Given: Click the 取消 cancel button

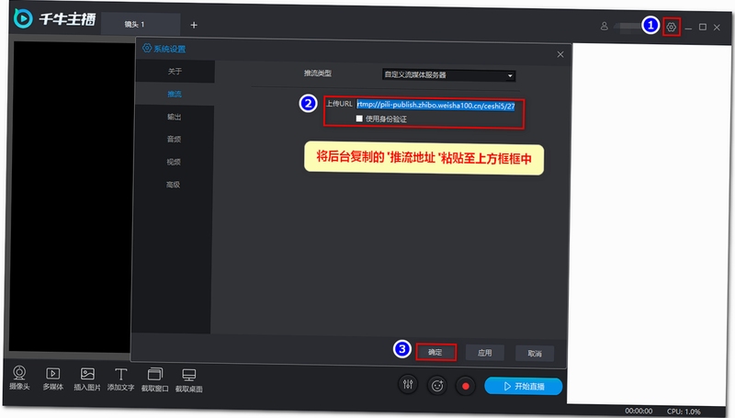Looking at the screenshot, I should (535, 354).
